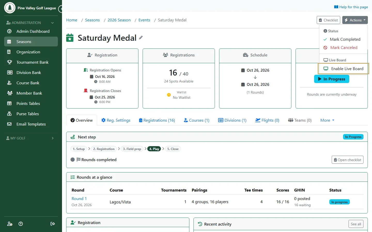Image resolution: width=372 pixels, height=232 pixels.
Task: Open Course Bank from the sidebar
Action: (x=31, y=83)
